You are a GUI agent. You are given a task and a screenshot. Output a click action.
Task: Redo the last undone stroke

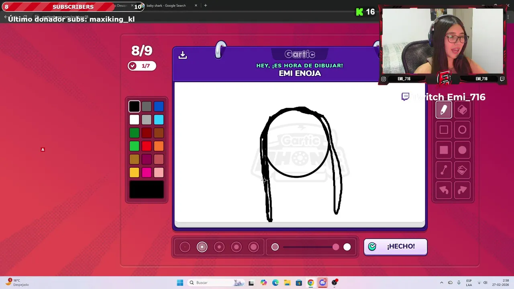click(462, 190)
